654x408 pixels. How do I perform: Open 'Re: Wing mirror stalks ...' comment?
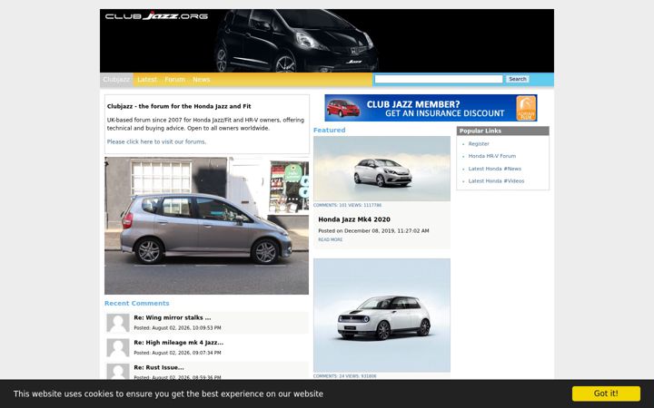tap(173, 317)
